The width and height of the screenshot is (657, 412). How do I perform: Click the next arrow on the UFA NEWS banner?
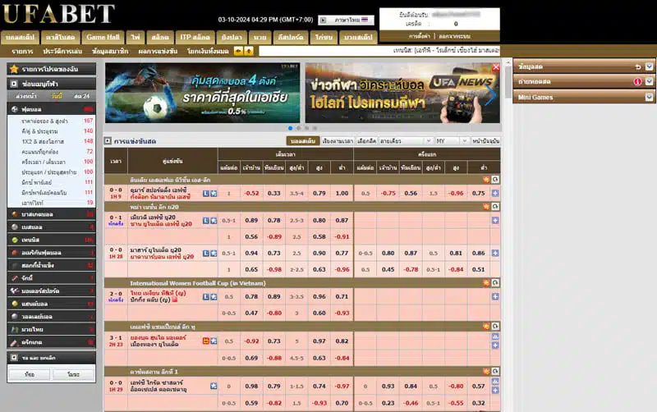point(490,95)
